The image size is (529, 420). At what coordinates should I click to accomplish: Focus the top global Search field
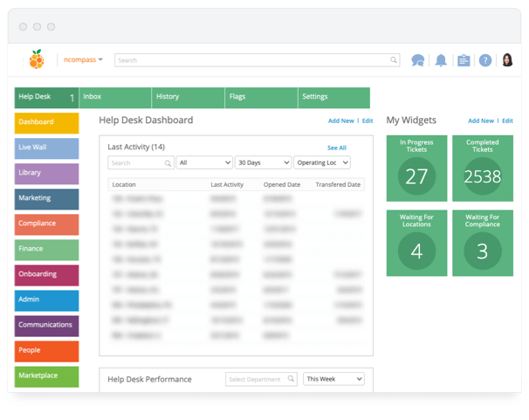257,60
